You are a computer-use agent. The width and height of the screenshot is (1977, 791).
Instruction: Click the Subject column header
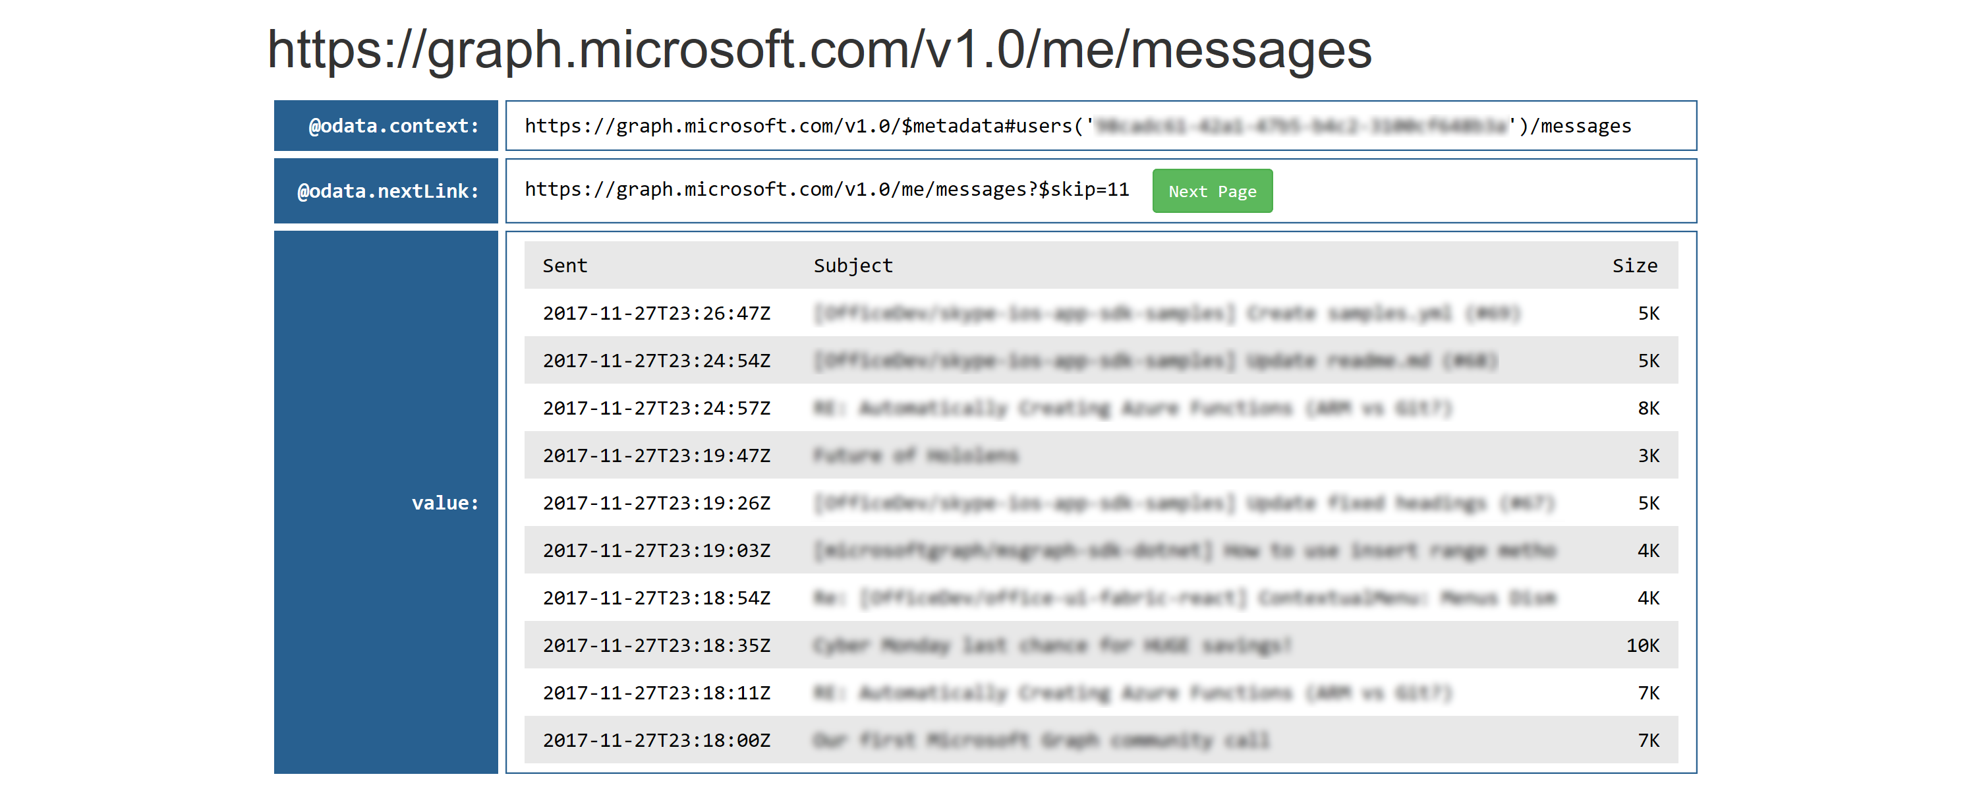click(x=853, y=266)
